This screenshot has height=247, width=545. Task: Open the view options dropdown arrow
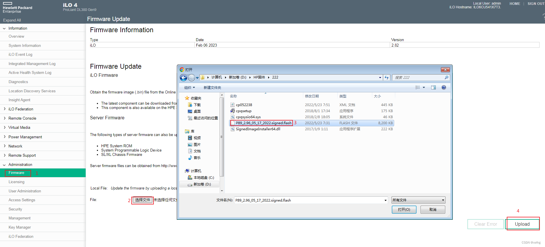coord(424,87)
